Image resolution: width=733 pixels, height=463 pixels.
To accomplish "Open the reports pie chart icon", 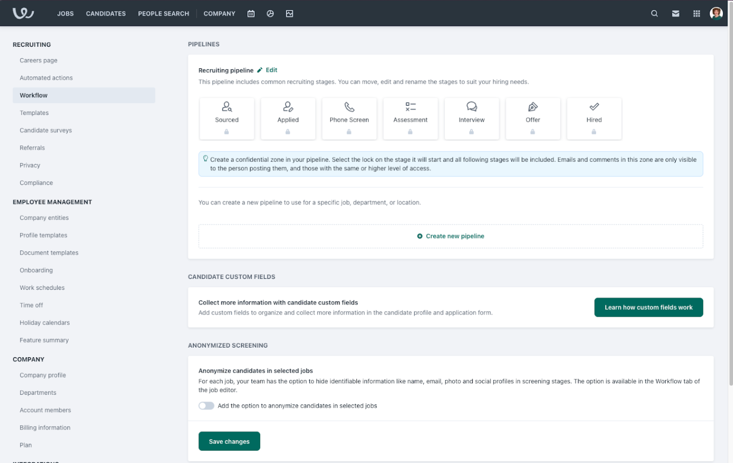I will pos(270,14).
